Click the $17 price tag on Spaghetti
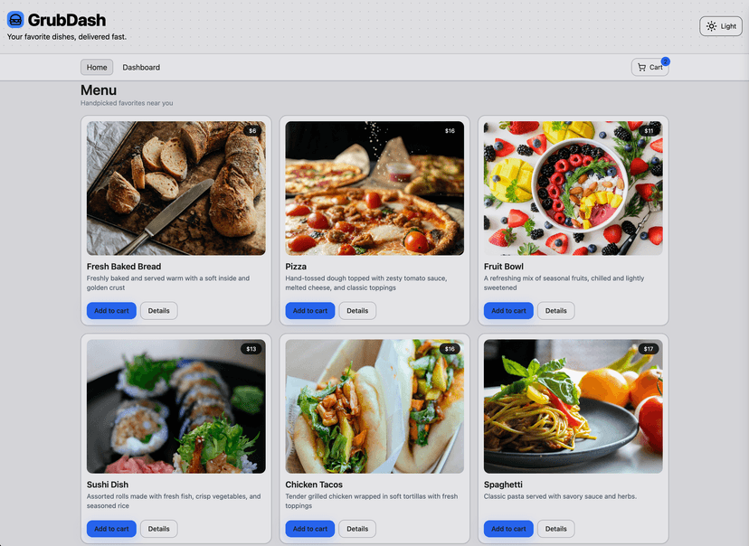Image resolution: width=749 pixels, height=546 pixels. 648,349
